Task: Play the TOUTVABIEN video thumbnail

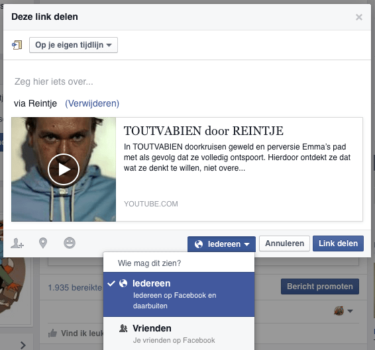Action: (x=64, y=169)
